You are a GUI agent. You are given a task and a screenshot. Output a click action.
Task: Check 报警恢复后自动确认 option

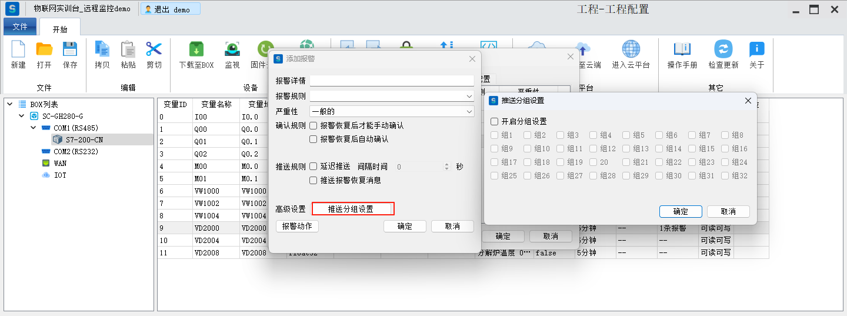click(314, 139)
